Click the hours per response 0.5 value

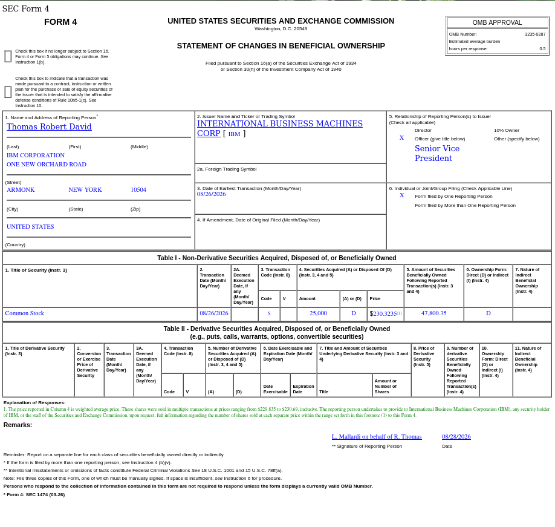click(x=542, y=49)
